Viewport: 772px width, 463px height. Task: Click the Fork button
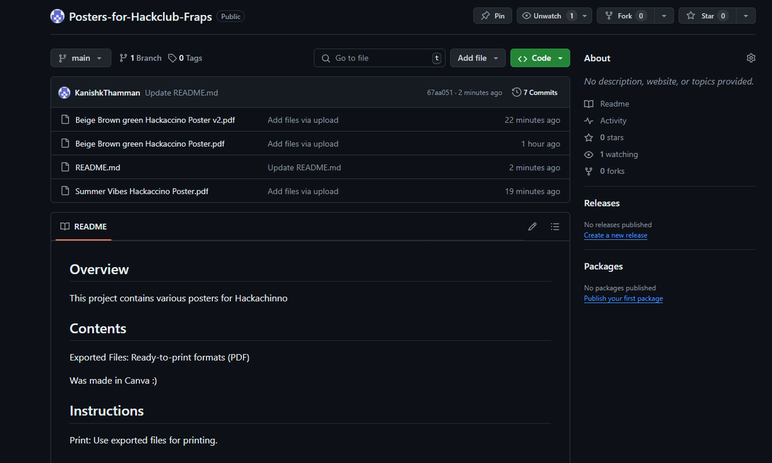tap(625, 16)
